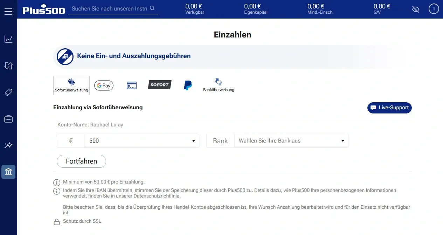Select the credit card payment tab
The image size is (443, 235).
coord(132,85)
